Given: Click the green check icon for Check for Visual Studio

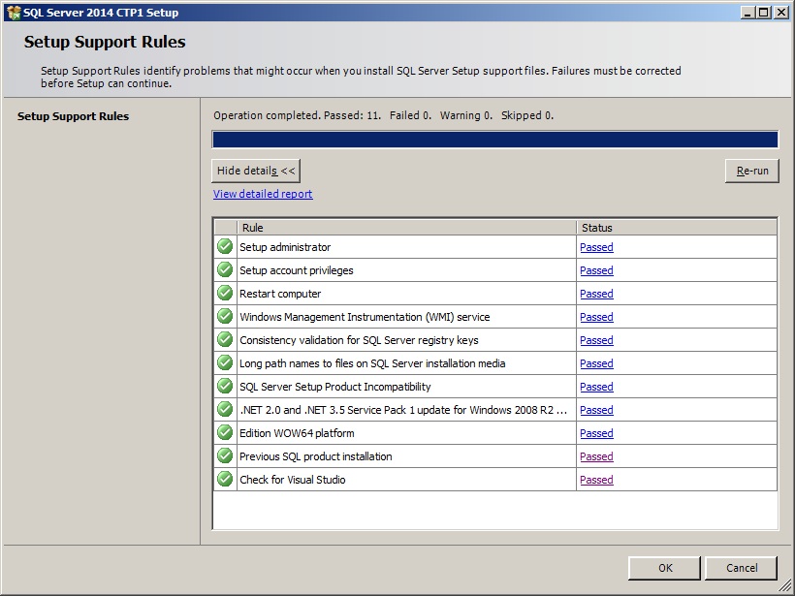Looking at the screenshot, I should pos(225,480).
